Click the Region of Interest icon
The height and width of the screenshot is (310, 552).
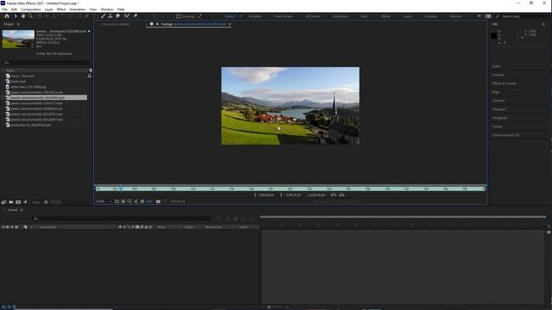tap(117, 201)
